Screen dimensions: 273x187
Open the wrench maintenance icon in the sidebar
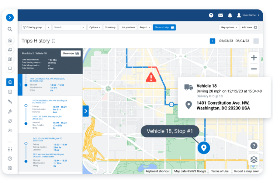10,112
